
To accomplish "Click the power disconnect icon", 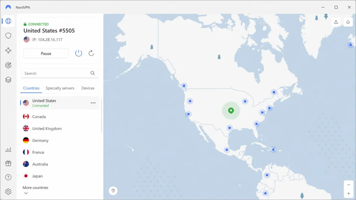I will [x=79, y=53].
